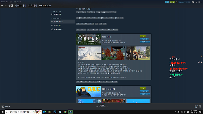Focus the Windows taskbar search box
The image size is (203, 114).
pyautogui.click(x=23, y=112)
